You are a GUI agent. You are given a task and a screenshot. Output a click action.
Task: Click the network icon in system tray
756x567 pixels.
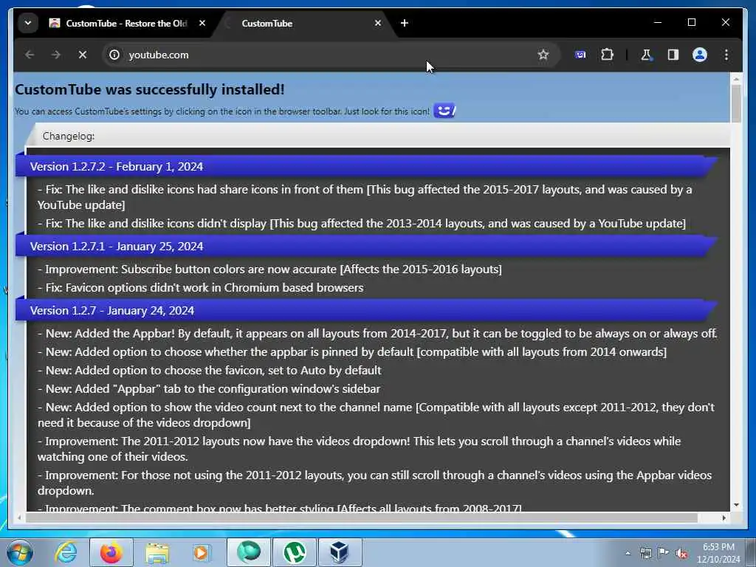(645, 553)
